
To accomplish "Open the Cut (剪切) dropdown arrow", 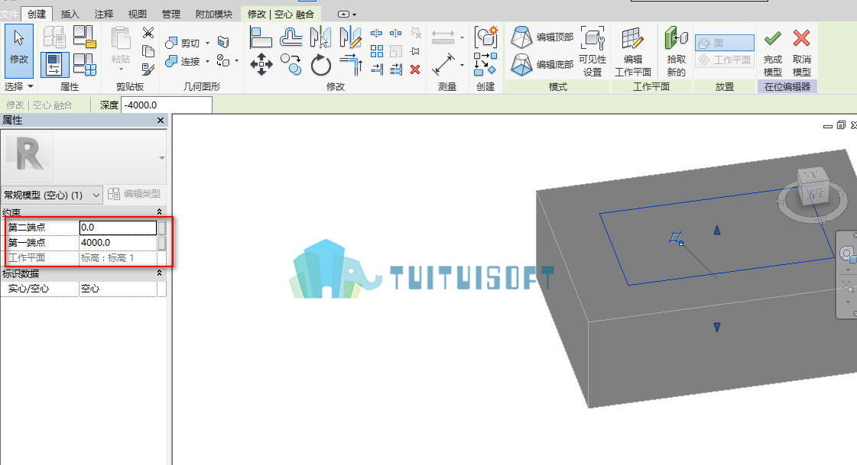I will 208,43.
